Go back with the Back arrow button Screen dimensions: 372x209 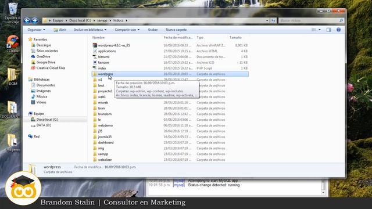(x=27, y=21)
